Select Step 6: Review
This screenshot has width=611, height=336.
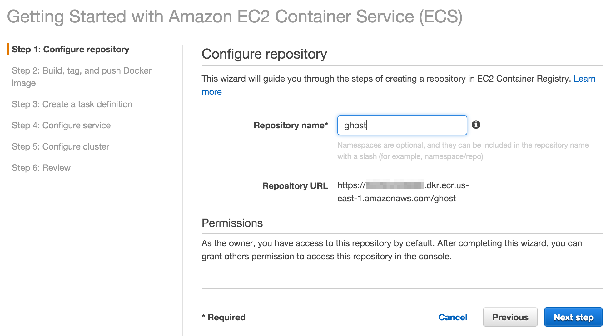coord(41,168)
